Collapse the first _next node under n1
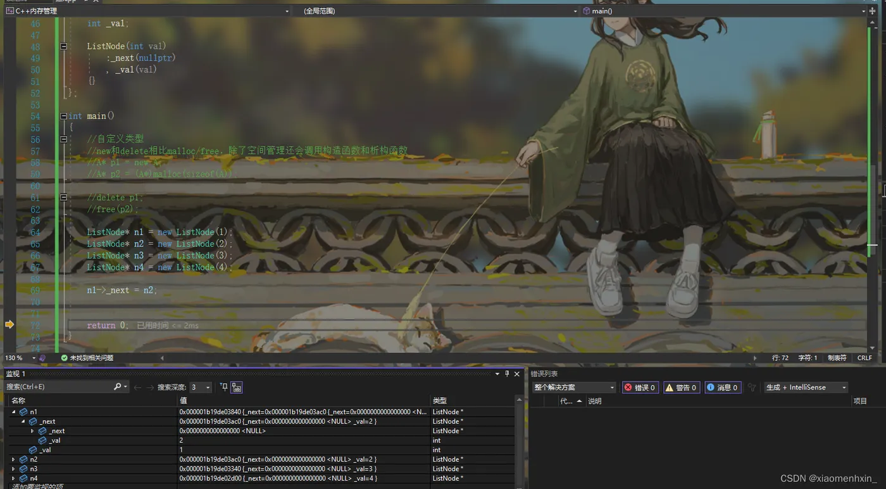 (23, 421)
